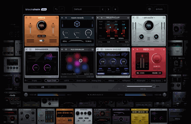This screenshot has width=191, height=124.
Task: Expand the room reverb bottom chevron
Action: tap(77, 45)
